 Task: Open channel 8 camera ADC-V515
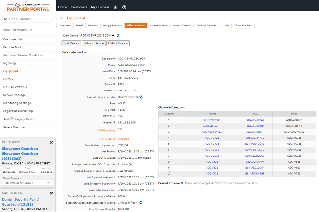[212, 162]
